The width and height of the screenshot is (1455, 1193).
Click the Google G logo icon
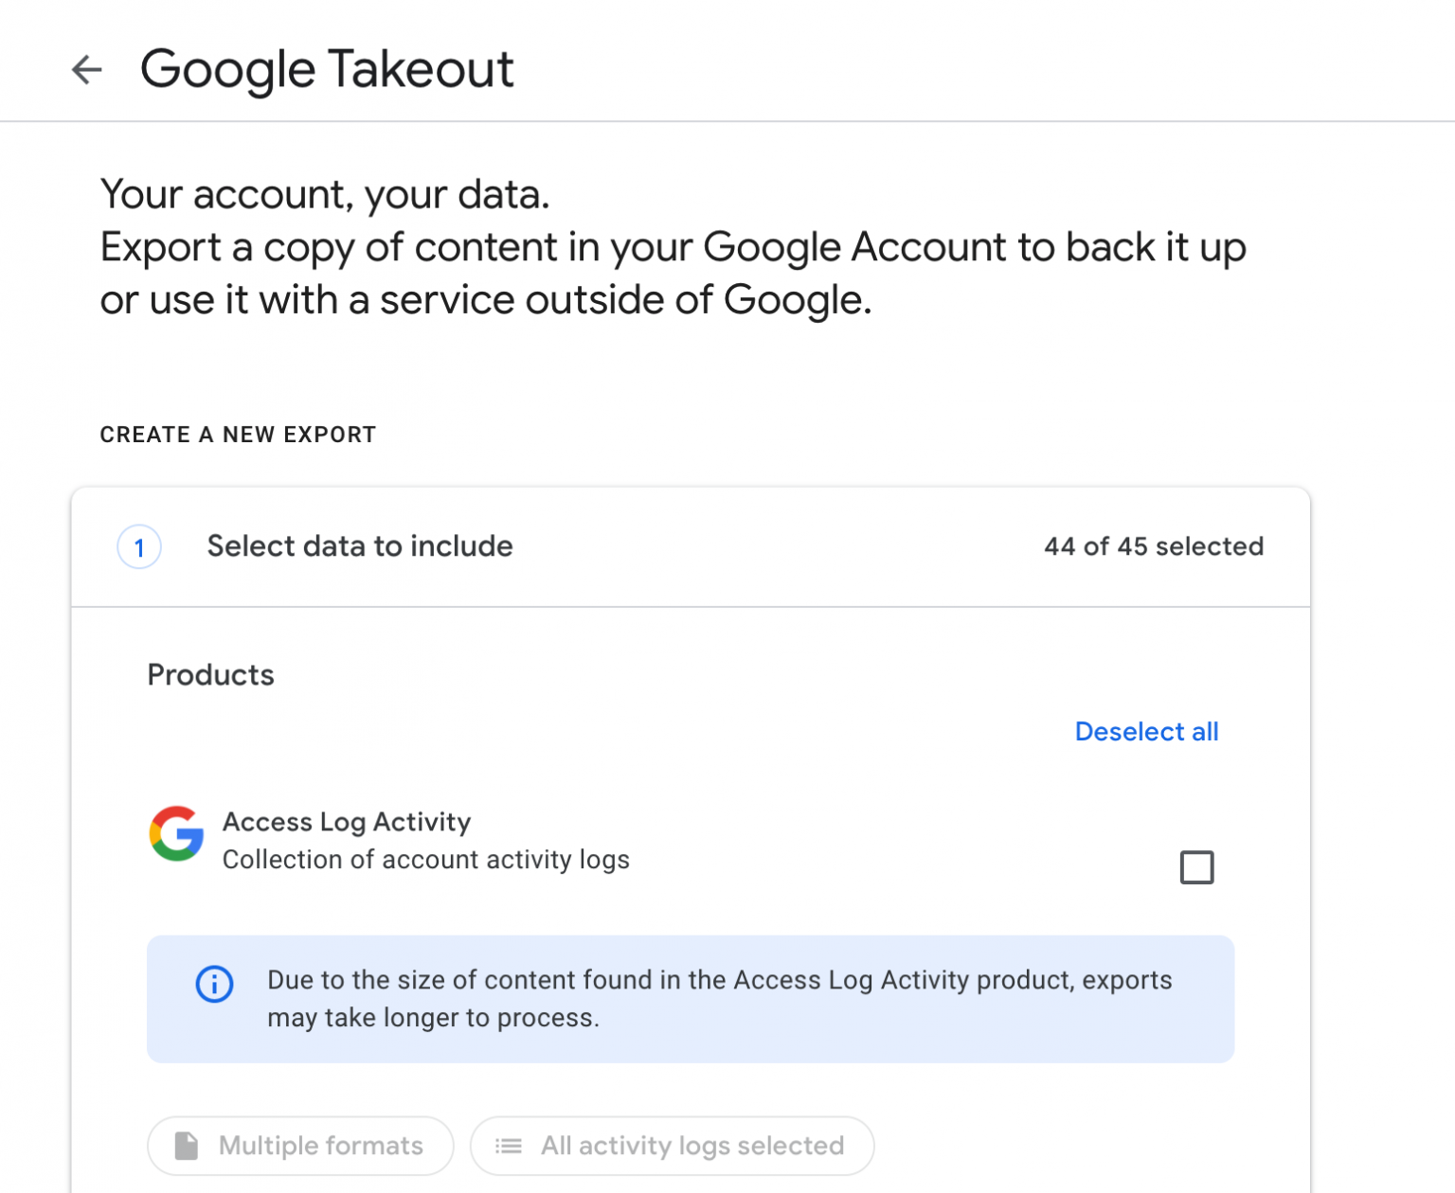click(176, 834)
